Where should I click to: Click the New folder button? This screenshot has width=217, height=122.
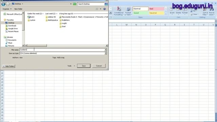[18, 9]
